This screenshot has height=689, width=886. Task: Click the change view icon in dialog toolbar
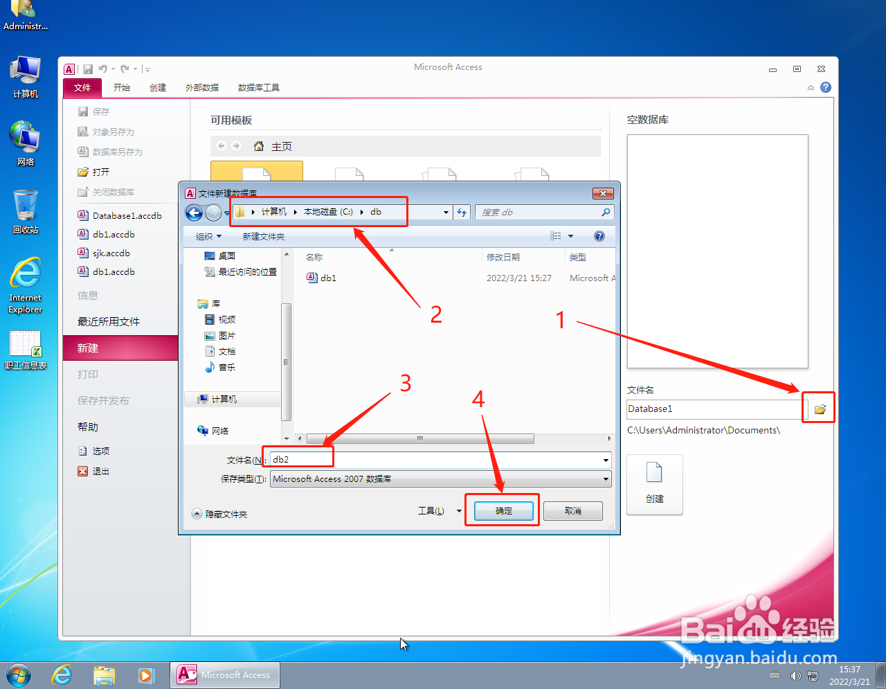(x=556, y=236)
